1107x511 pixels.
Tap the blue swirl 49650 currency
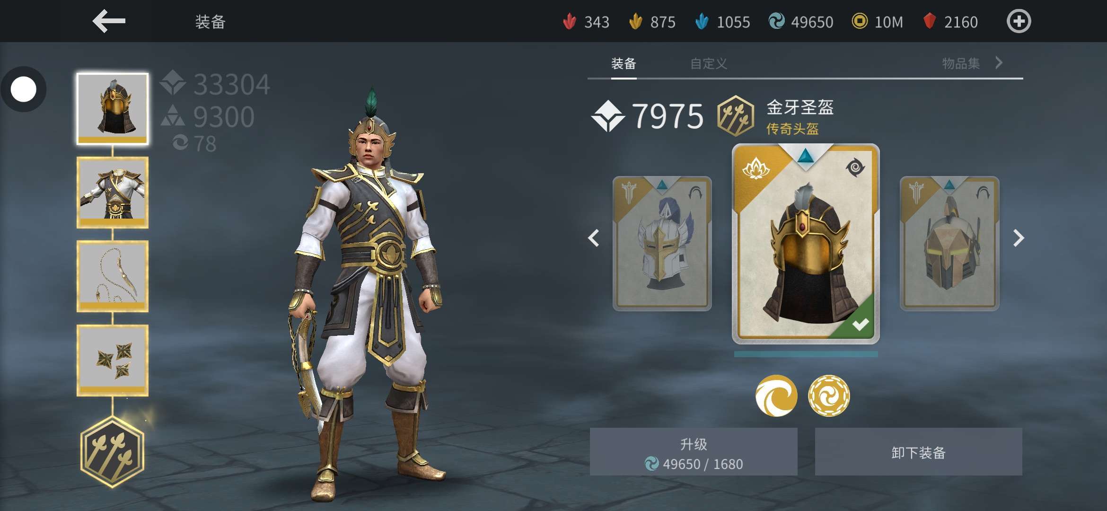tap(800, 22)
